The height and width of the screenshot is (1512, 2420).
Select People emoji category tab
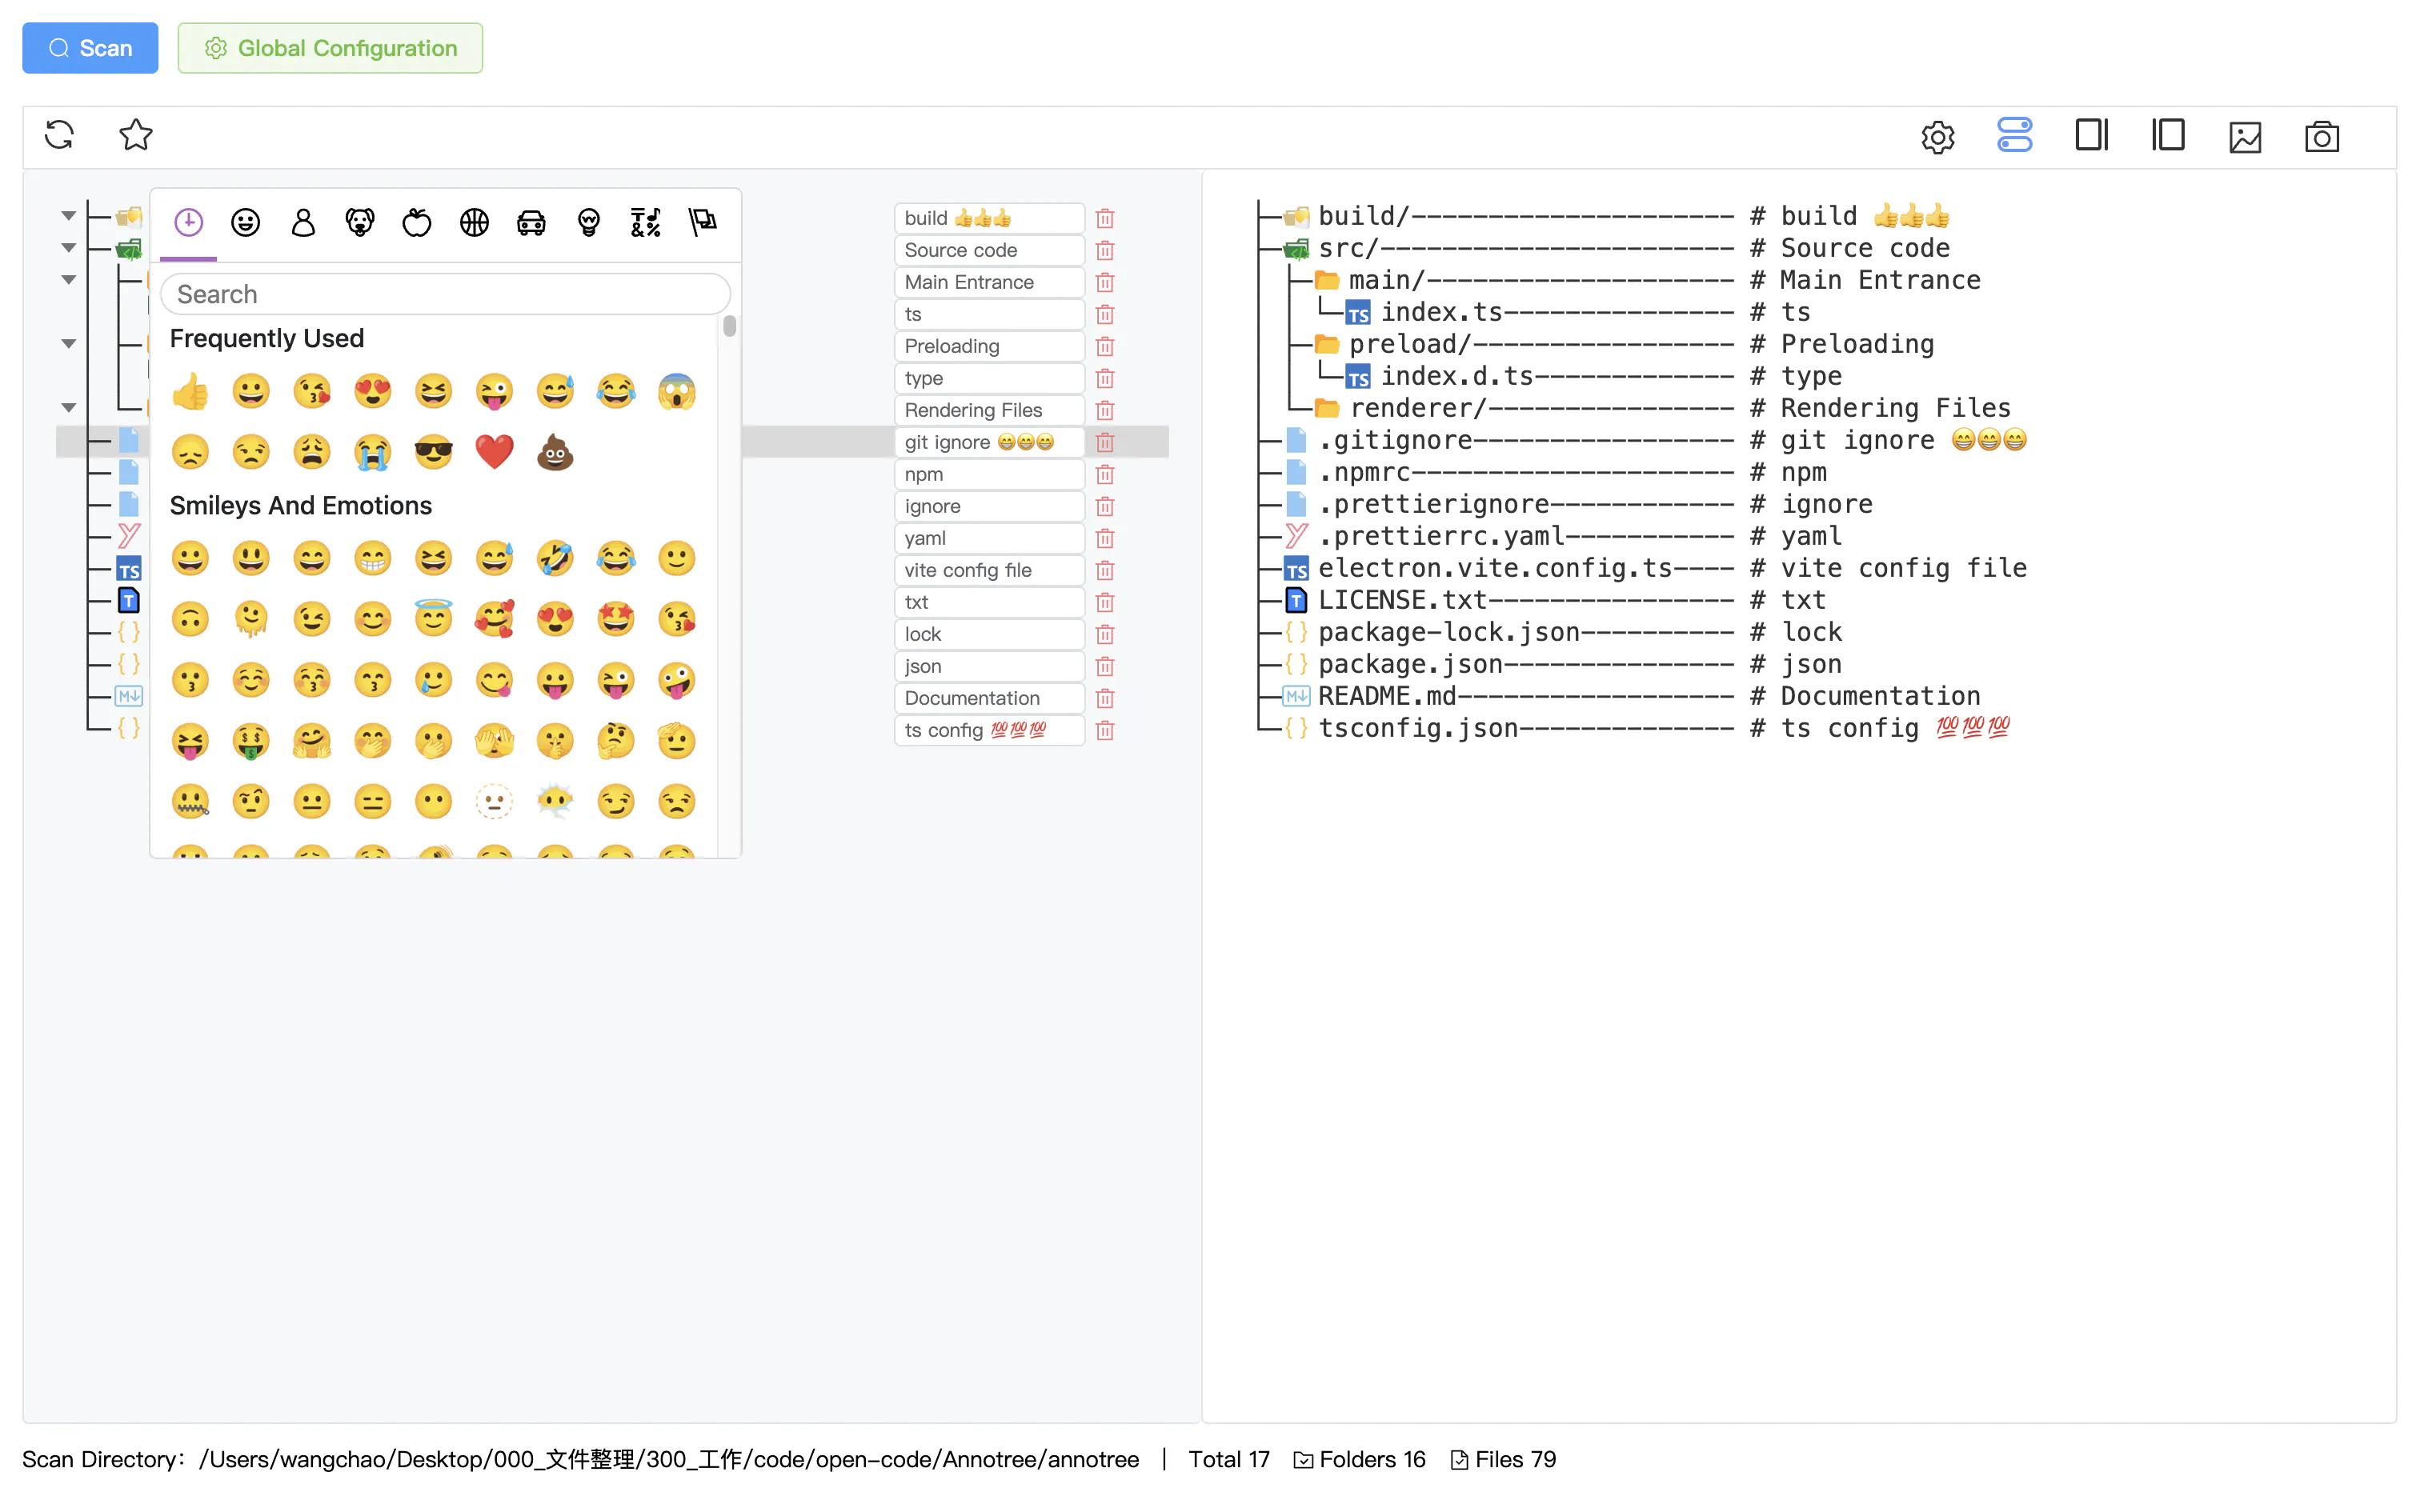click(303, 222)
